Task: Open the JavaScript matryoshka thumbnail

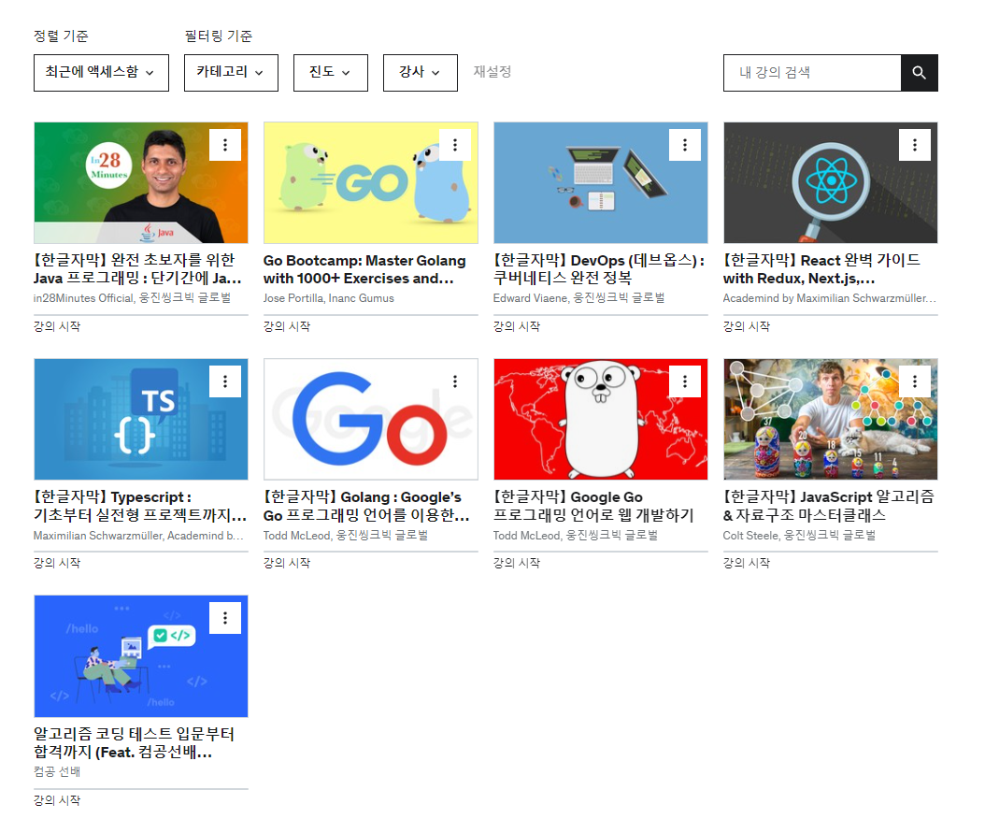Action: [831, 420]
